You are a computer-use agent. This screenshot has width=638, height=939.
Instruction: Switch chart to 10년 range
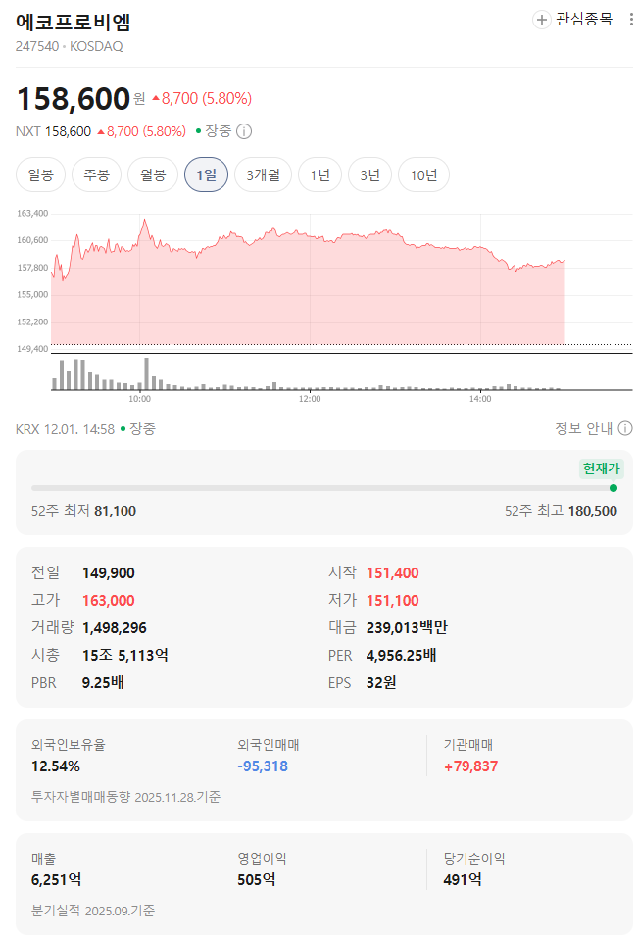coord(423,174)
